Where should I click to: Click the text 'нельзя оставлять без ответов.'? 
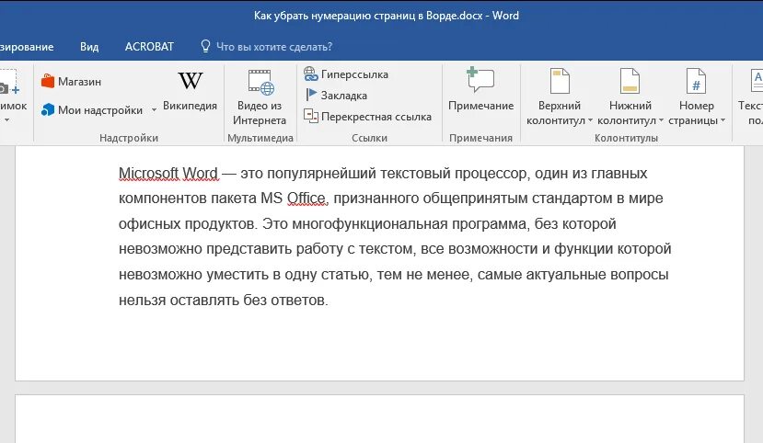tap(224, 301)
